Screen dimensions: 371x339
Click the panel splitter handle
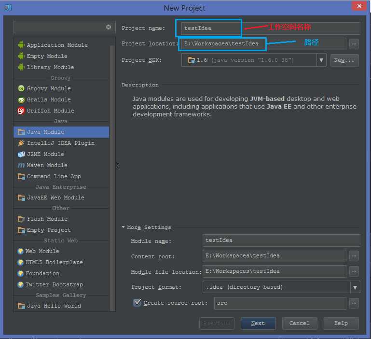[x=117, y=166]
